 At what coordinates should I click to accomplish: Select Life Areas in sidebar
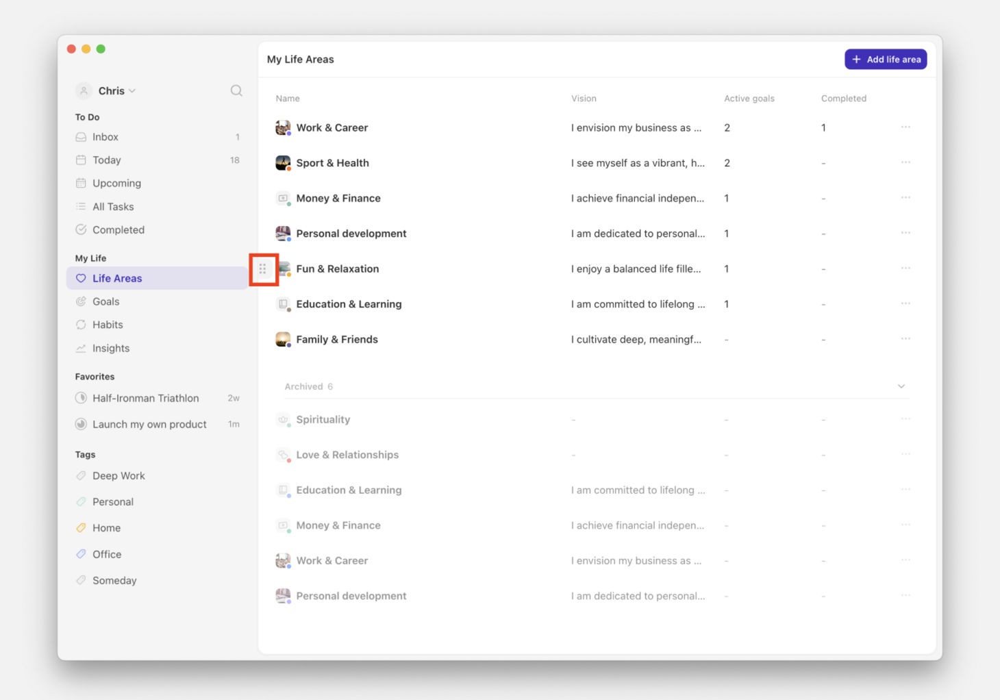point(157,278)
